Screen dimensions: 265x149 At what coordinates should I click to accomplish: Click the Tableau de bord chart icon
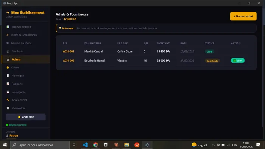coord(8,27)
